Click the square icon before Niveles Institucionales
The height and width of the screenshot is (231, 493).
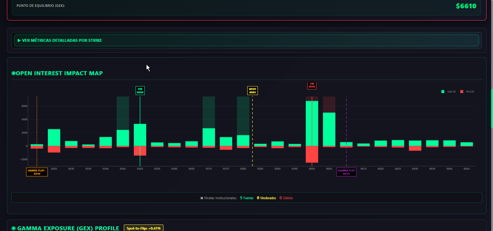click(202, 198)
